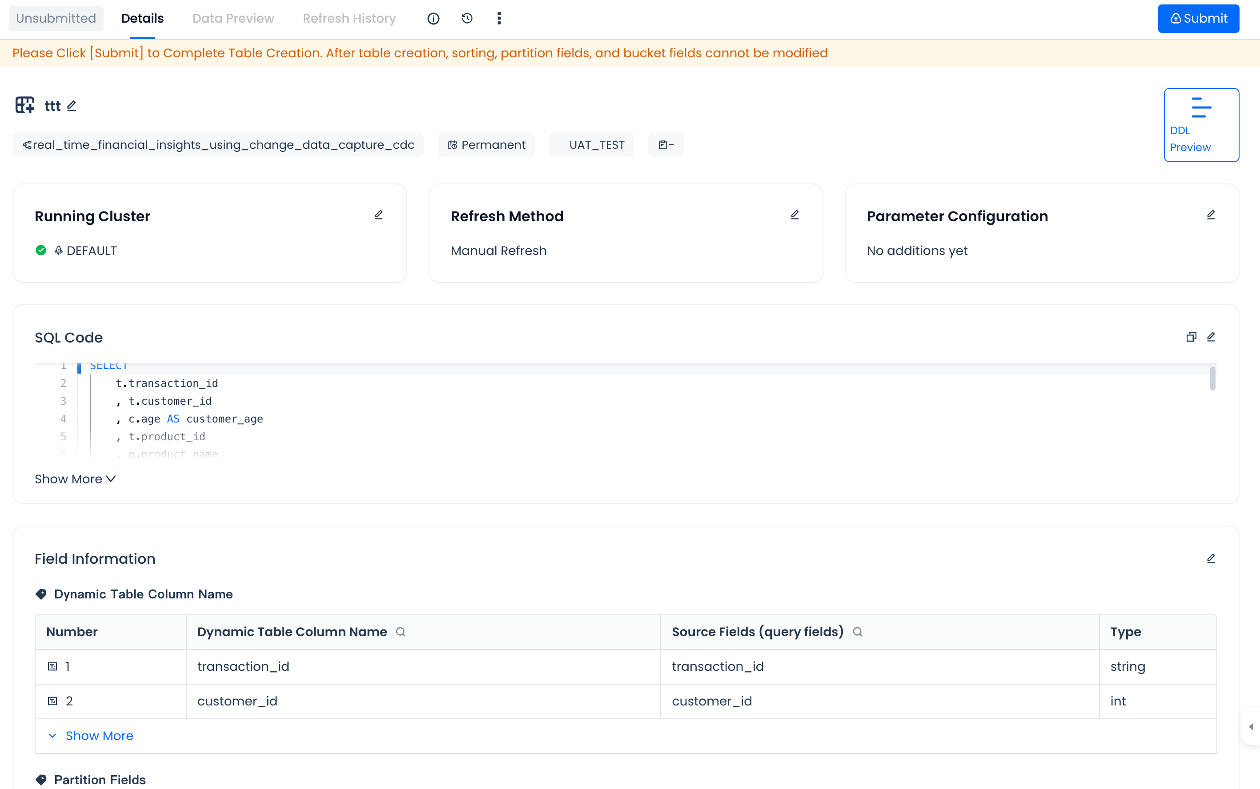The height and width of the screenshot is (789, 1260).
Task: Search Dynamic Table Column Name column
Action: [x=401, y=632]
